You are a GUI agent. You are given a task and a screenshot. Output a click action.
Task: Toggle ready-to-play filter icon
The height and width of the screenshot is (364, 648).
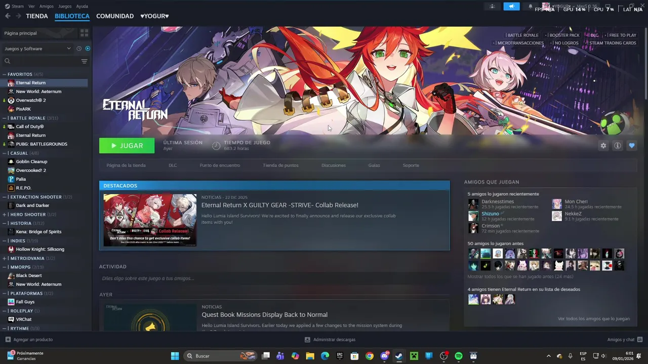point(88,49)
